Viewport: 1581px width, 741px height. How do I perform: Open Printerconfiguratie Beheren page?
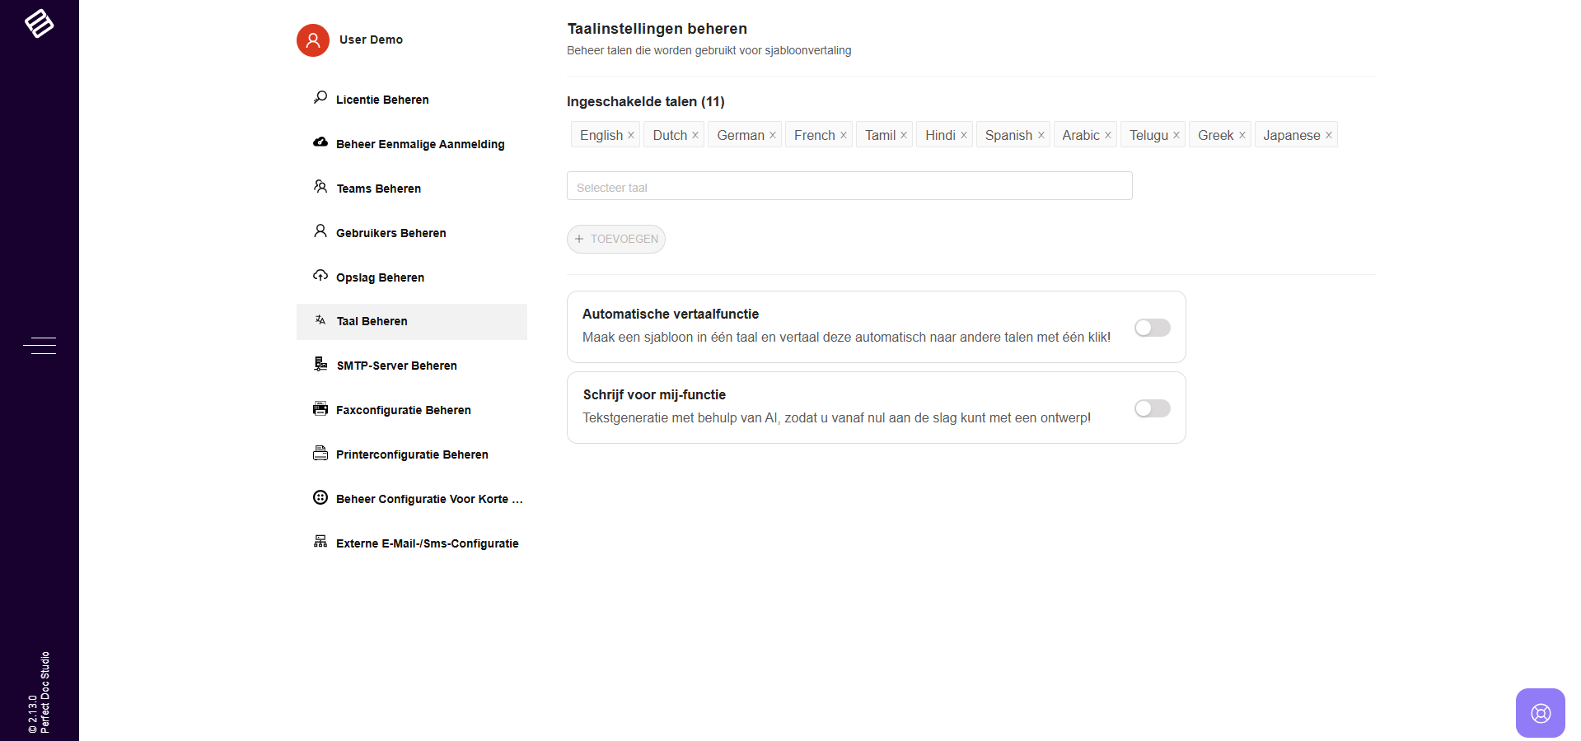pos(412,454)
